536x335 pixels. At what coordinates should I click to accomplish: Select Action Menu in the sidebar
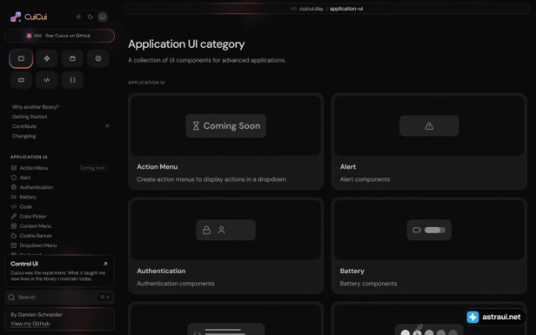pos(33,167)
